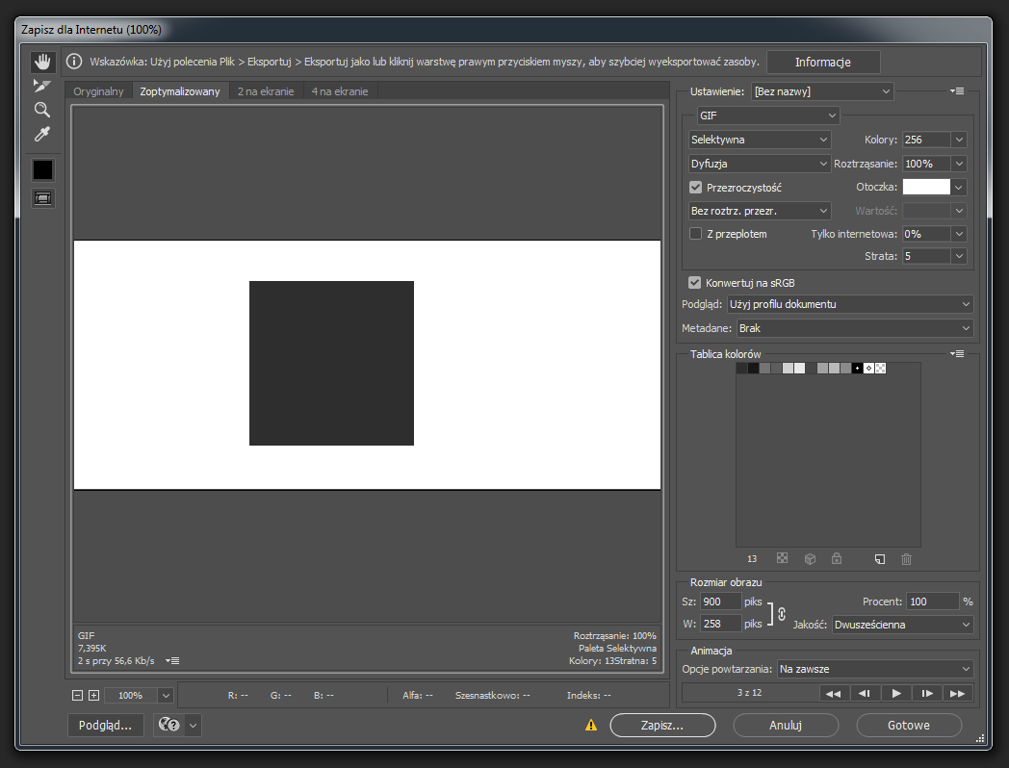The width and height of the screenshot is (1009, 768).
Task: Open the Ustawienie preset dropdown
Action: pos(822,91)
